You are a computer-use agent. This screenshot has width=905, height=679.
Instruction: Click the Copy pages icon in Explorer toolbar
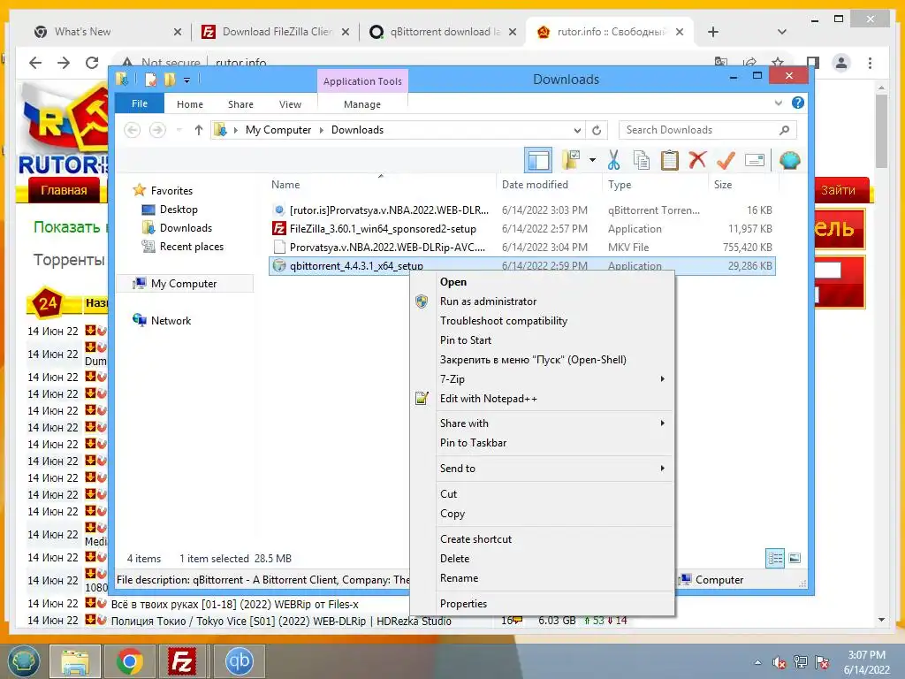(x=642, y=160)
